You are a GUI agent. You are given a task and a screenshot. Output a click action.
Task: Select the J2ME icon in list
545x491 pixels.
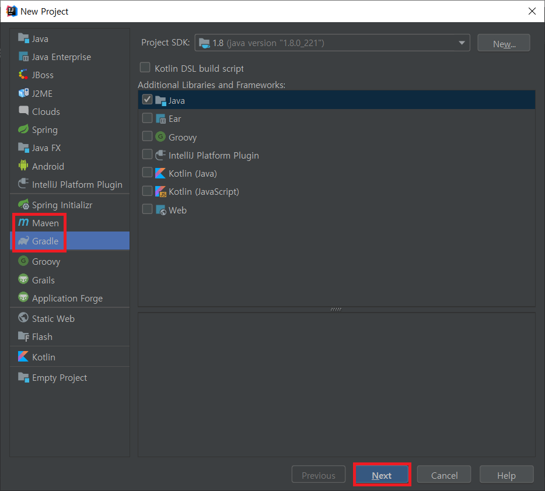pyautogui.click(x=23, y=93)
